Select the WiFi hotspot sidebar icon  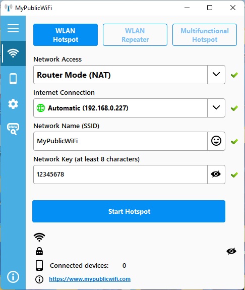tap(13, 53)
